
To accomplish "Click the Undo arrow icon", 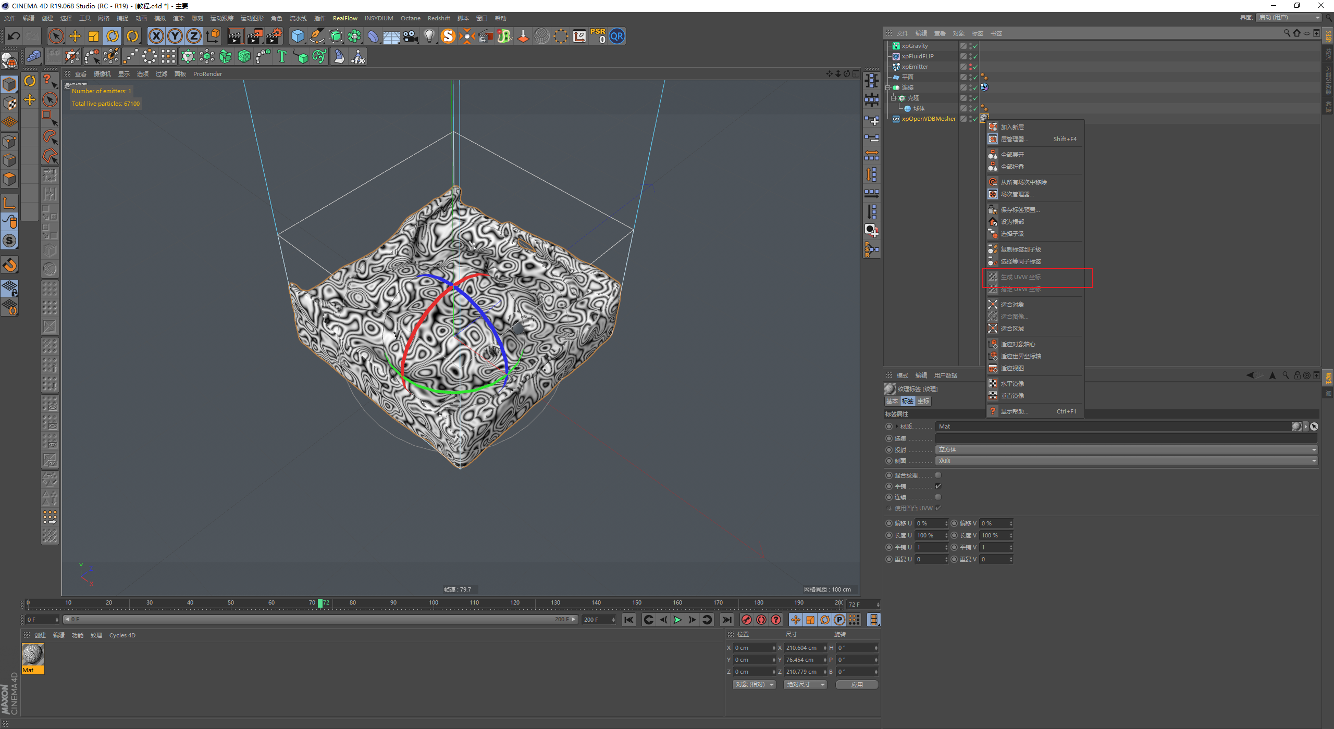I will (14, 36).
